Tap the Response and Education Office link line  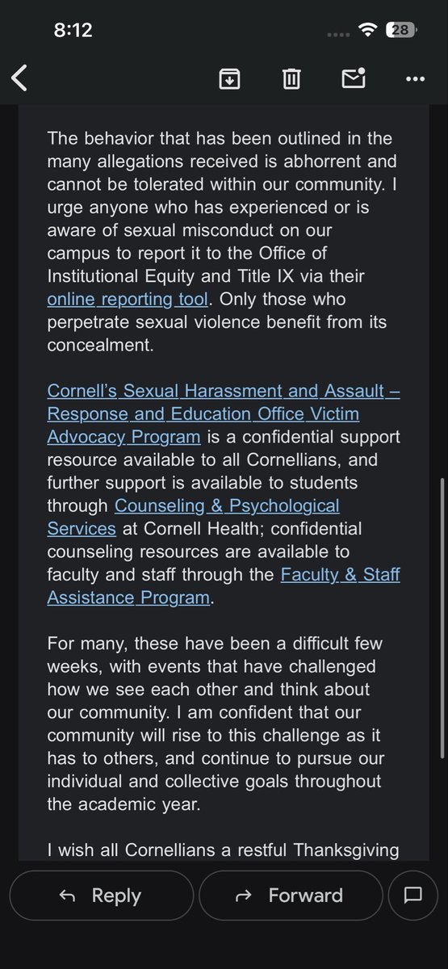pyautogui.click(x=203, y=414)
